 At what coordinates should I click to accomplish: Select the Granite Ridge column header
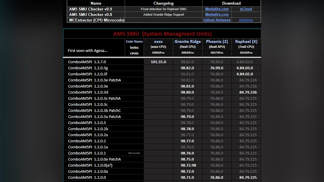click(188, 41)
